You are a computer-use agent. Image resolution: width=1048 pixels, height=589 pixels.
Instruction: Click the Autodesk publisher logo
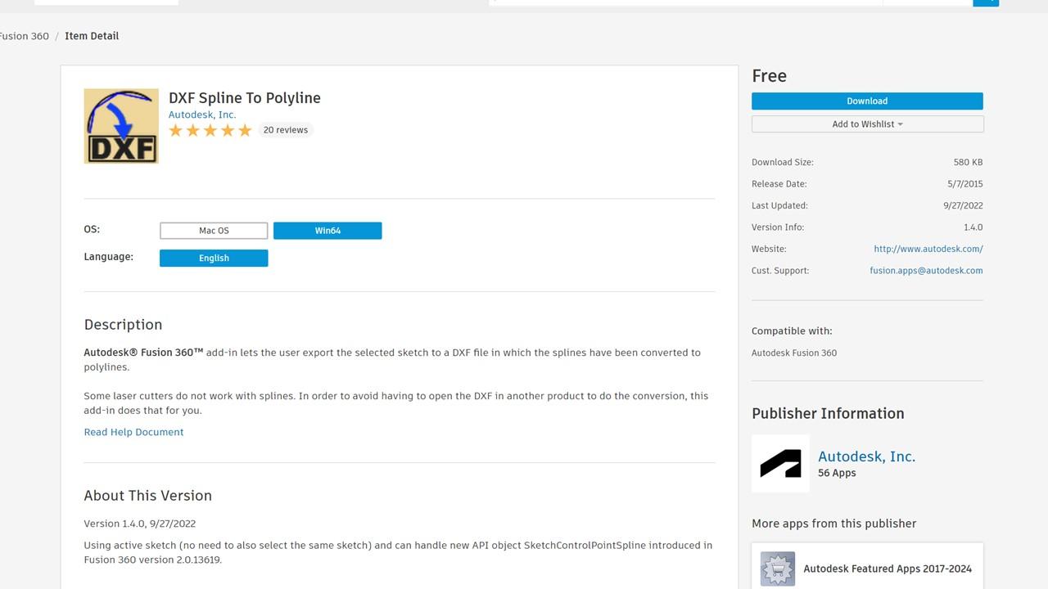point(780,464)
